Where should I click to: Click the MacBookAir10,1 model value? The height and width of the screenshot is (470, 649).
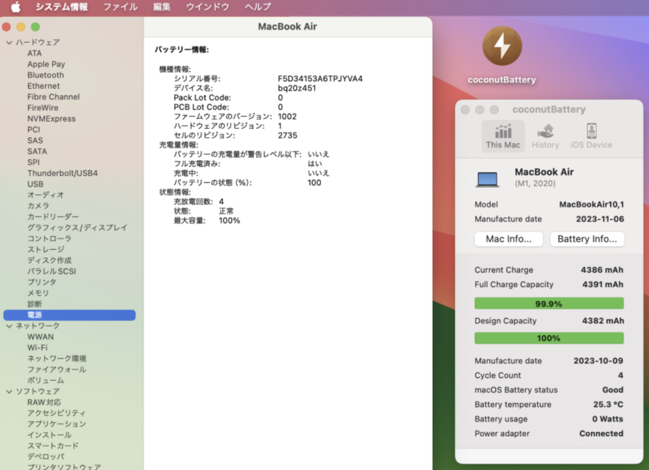[x=591, y=205]
